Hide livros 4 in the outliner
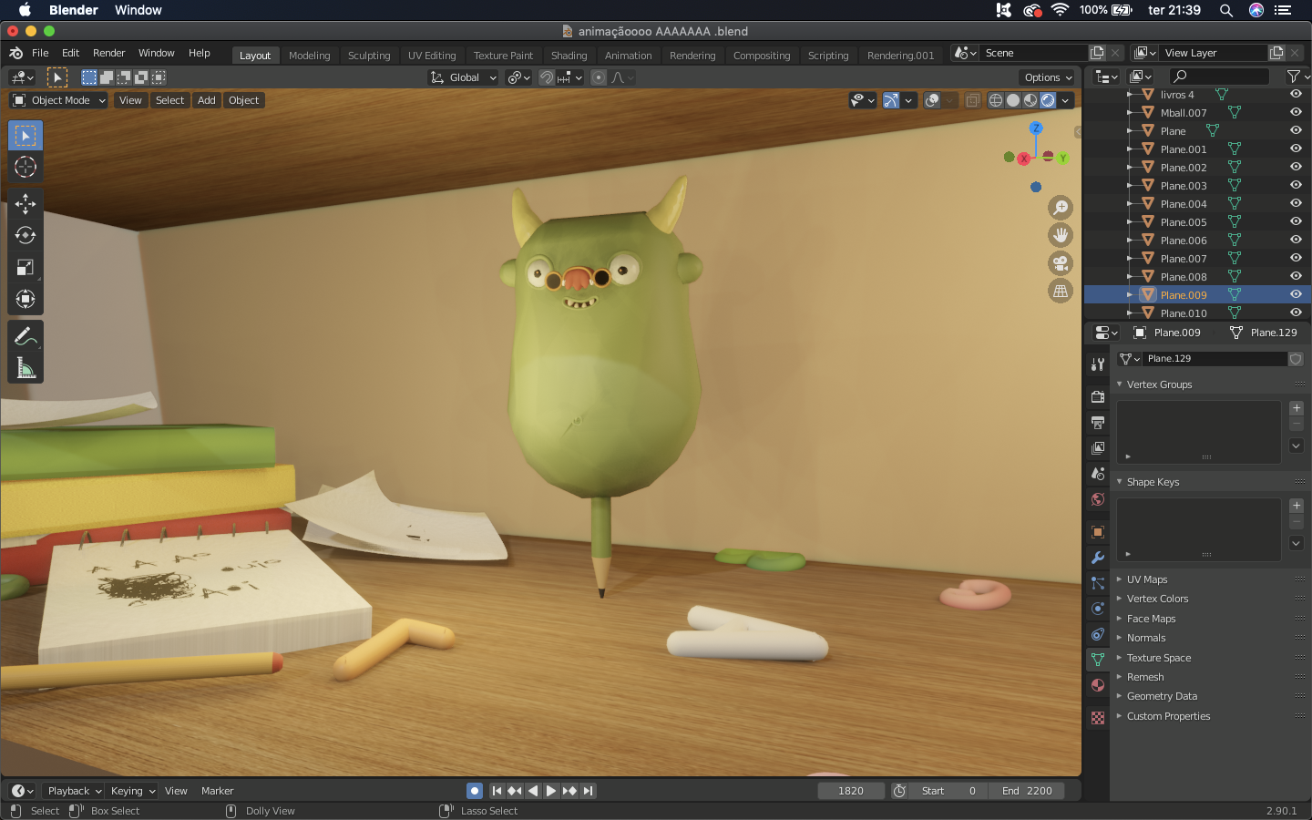The width and height of the screenshot is (1312, 820). [1296, 94]
